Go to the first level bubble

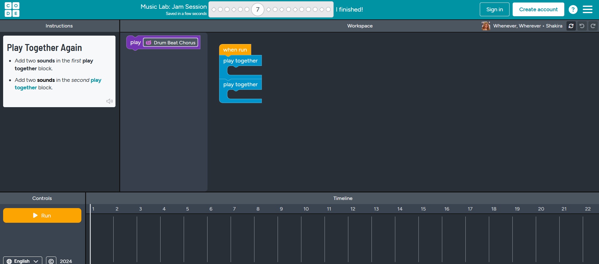(214, 9)
